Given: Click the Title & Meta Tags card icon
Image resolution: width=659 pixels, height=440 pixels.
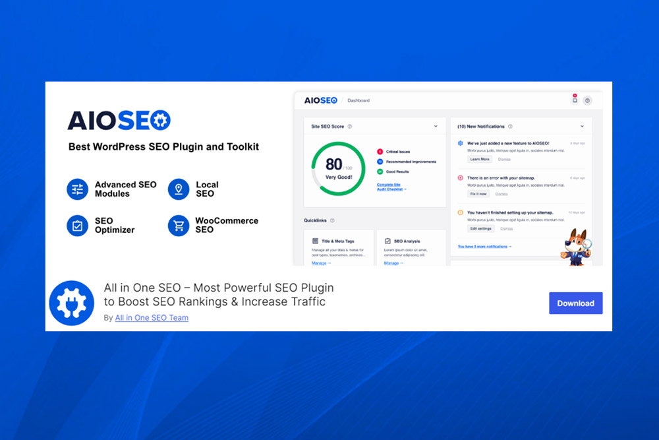Looking at the screenshot, I should (x=315, y=241).
